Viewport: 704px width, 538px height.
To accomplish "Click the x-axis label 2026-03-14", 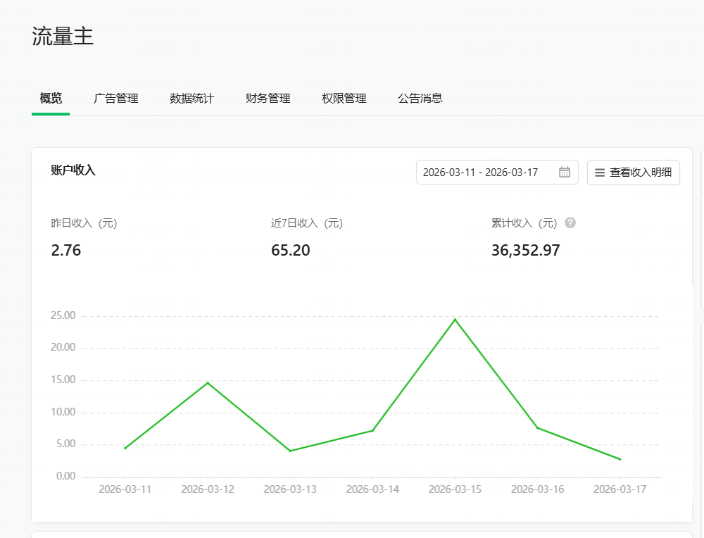I will click(x=373, y=489).
